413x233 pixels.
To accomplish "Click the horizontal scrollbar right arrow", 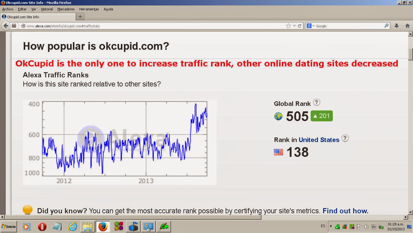I will 405,217.
